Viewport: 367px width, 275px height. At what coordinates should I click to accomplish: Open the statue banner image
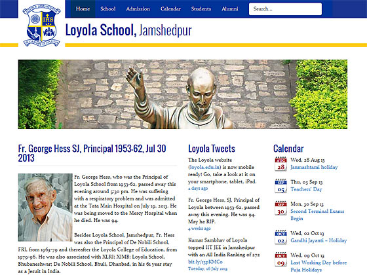pos(183,94)
